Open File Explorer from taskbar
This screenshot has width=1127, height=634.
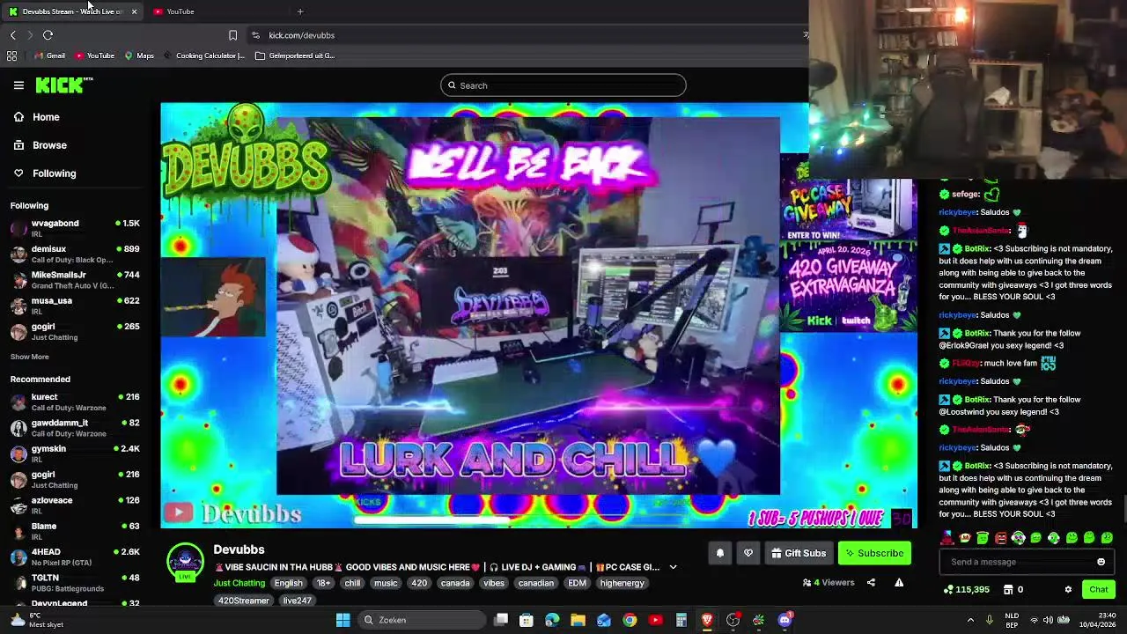578,620
